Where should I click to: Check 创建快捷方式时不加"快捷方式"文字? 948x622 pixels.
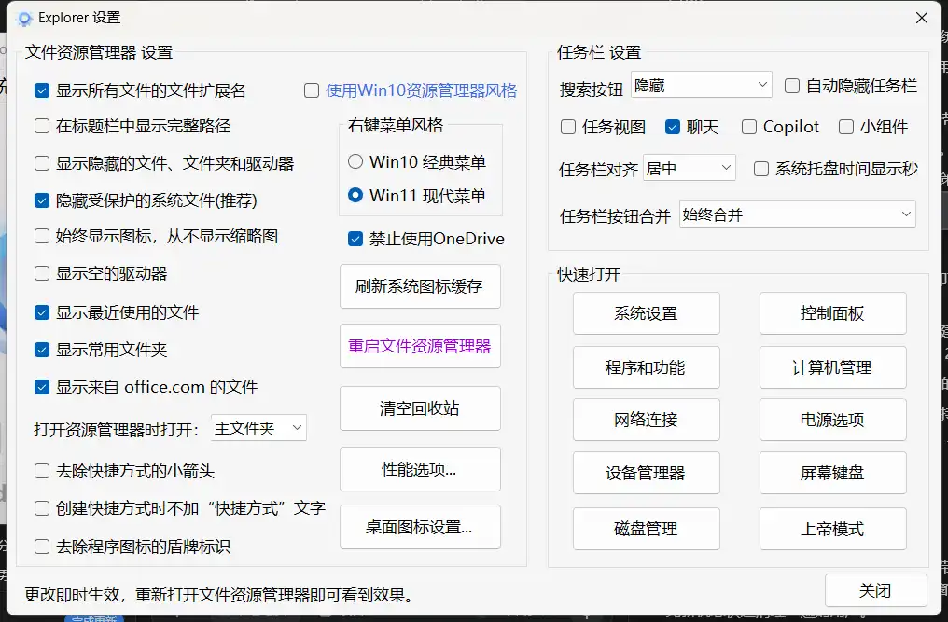[x=42, y=508]
